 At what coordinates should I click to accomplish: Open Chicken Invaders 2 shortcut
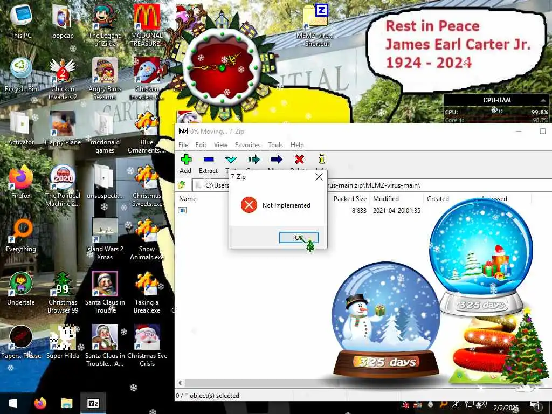[x=63, y=79]
